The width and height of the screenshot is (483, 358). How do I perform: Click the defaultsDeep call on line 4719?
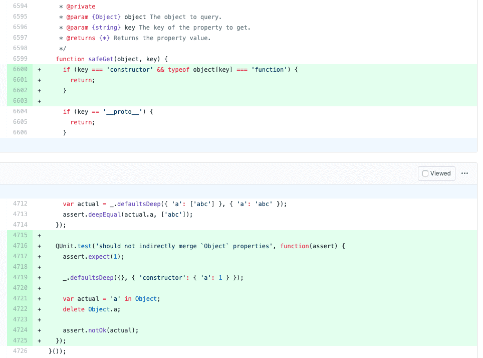[92, 277]
